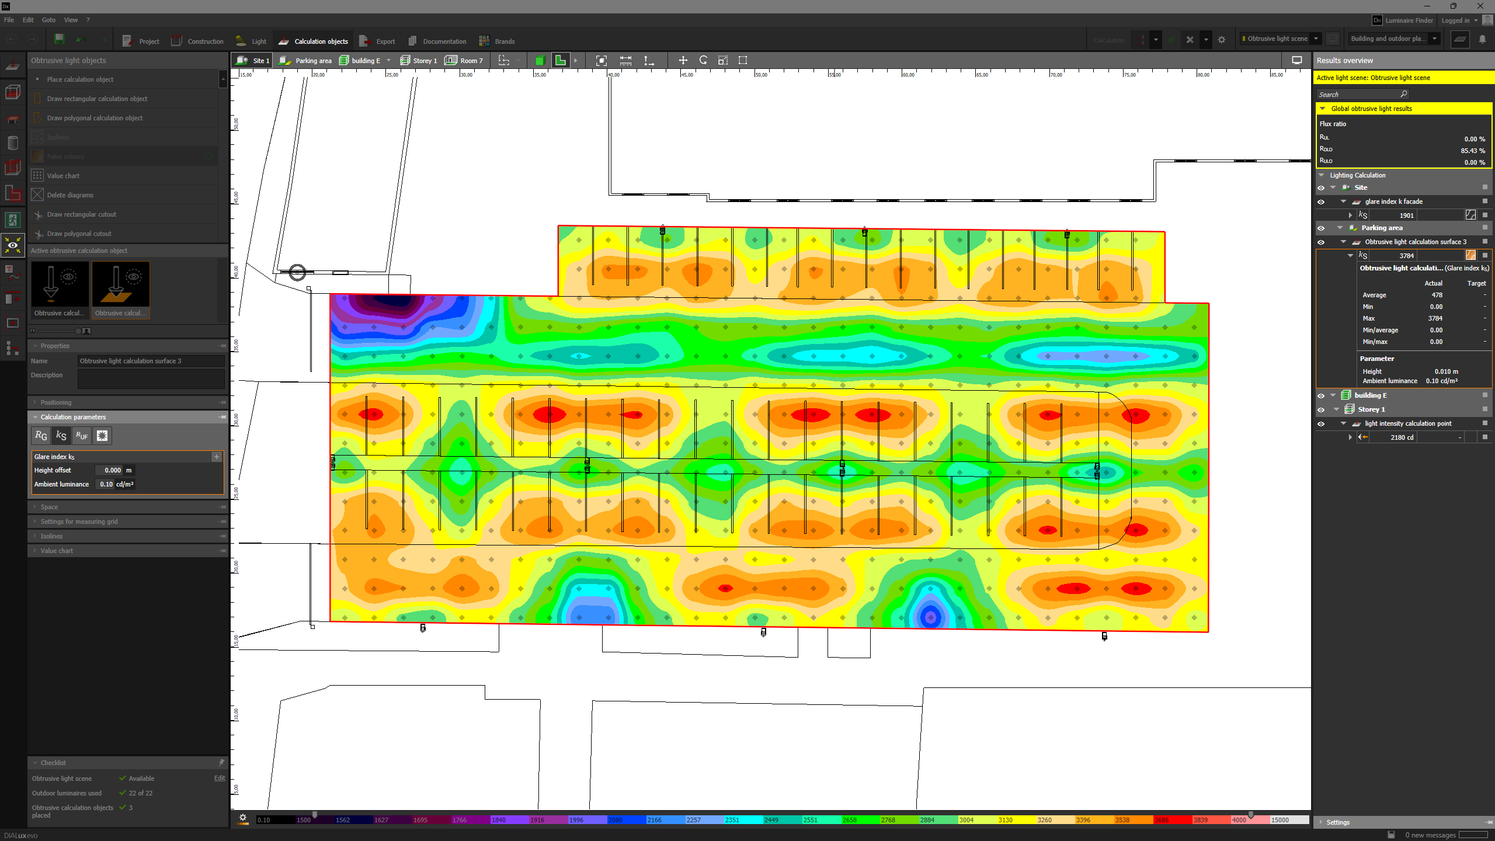Click the Ks glare index parameter icon
Image resolution: width=1495 pixels, height=841 pixels.
(61, 436)
